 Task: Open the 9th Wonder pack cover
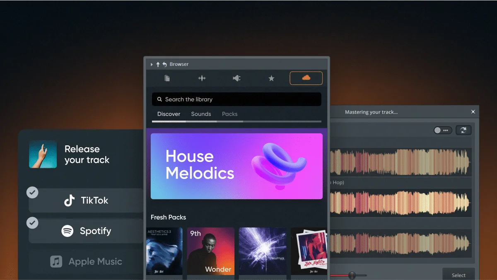[211, 251]
